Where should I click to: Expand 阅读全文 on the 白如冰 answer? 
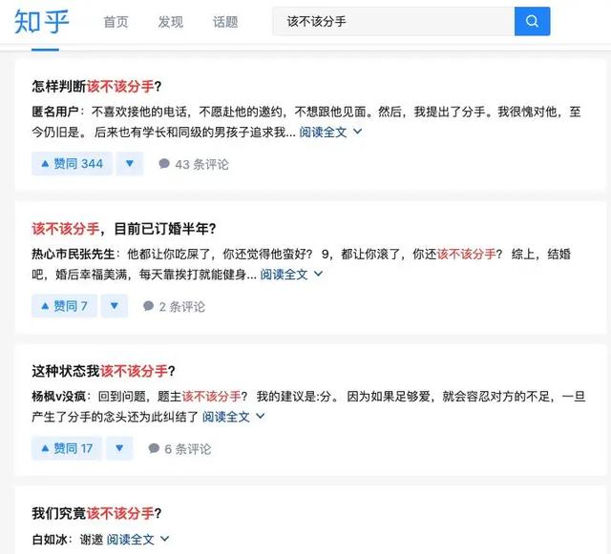click(137, 539)
